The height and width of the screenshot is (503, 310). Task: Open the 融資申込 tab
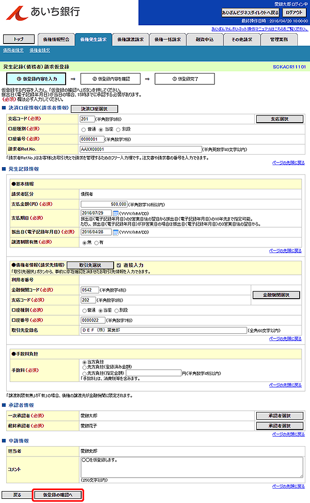205,39
